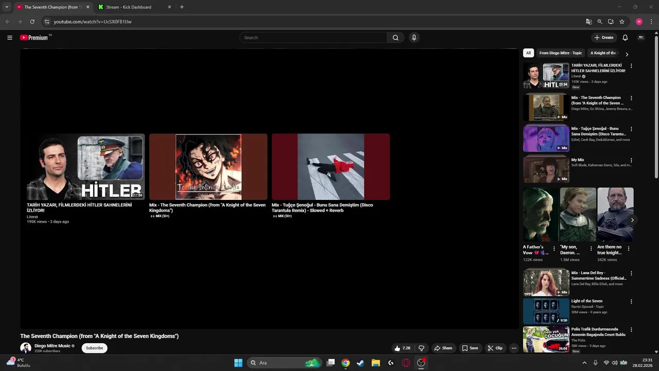Close the Stream - Kick Dashboard tab
659x371 pixels.
[x=169, y=7]
